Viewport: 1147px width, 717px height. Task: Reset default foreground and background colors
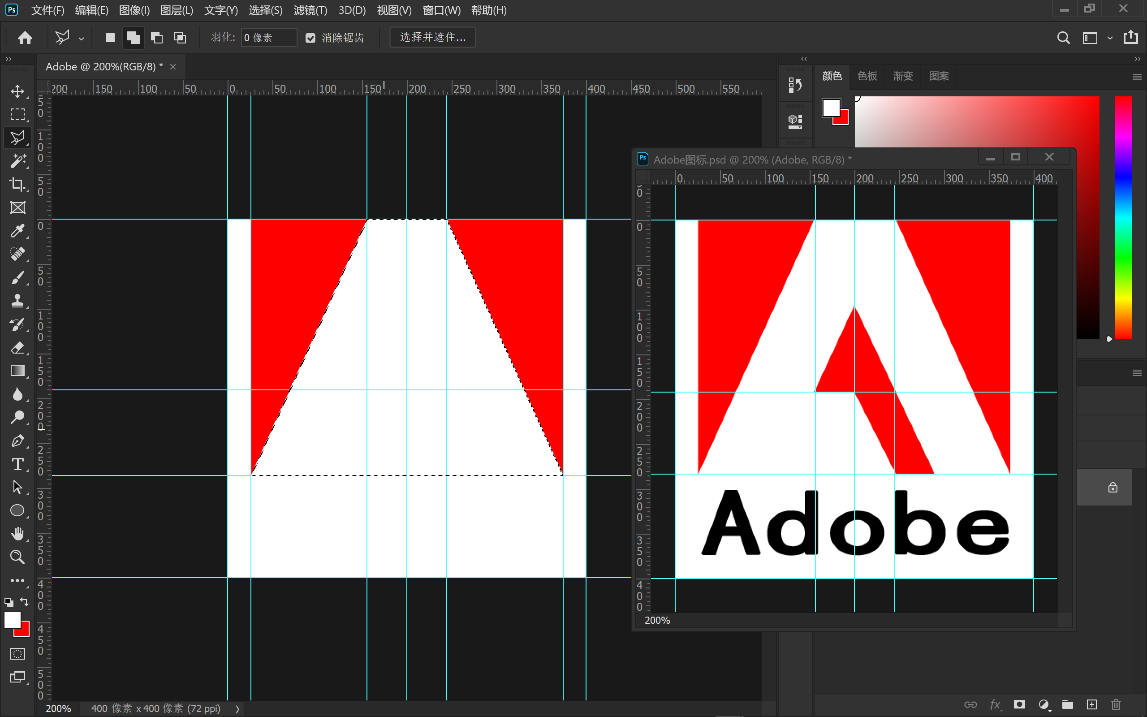[9, 602]
